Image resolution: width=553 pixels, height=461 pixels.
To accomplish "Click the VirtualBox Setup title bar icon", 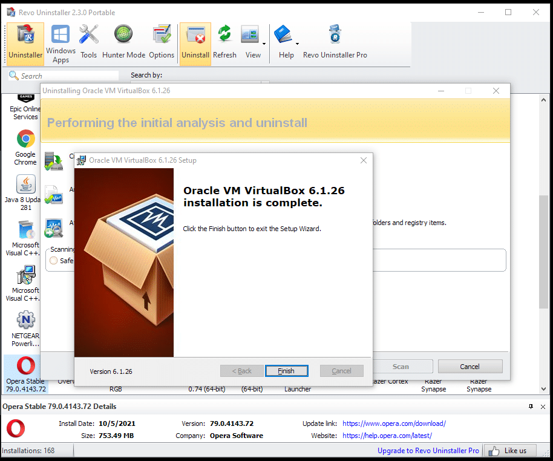I will [x=81, y=160].
